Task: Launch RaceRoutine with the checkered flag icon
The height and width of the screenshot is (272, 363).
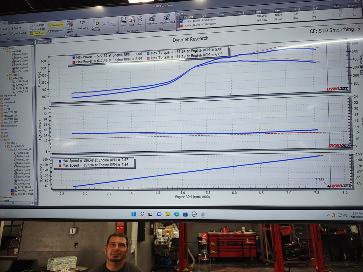Action: [82, 25]
